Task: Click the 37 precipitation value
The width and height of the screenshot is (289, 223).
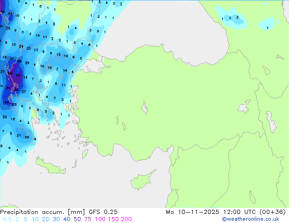Action: 11,59
